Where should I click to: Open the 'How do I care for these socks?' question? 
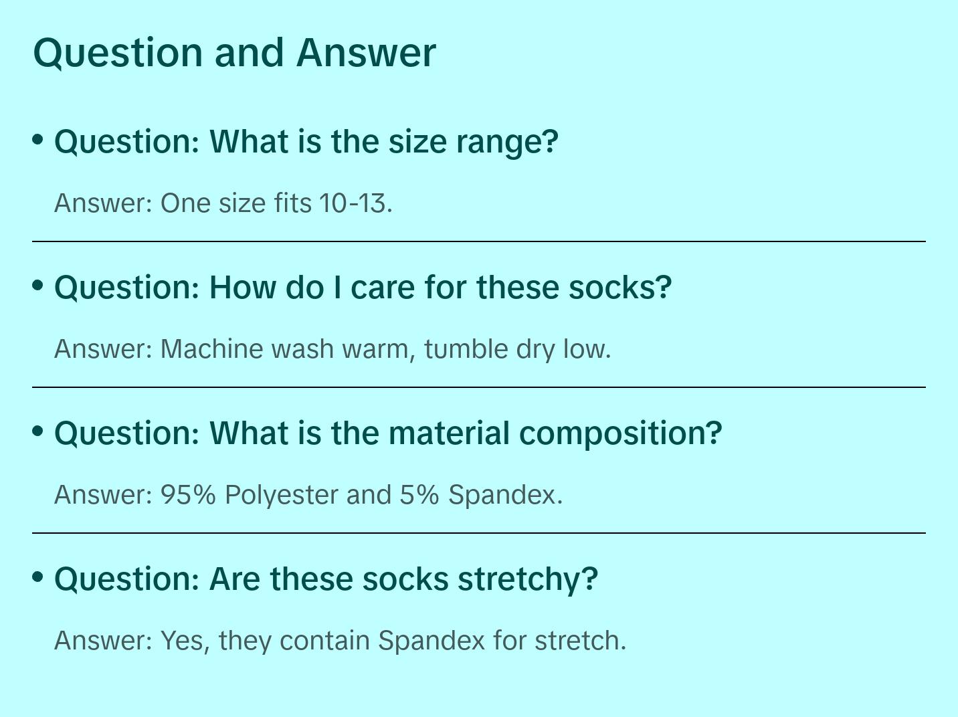tap(363, 288)
